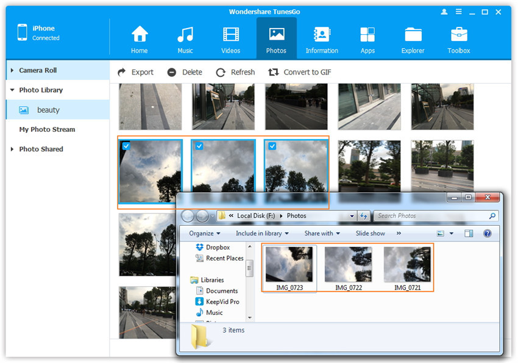The height and width of the screenshot is (363, 518).
Task: Uncheck the first selected sky photo
Action: [126, 146]
